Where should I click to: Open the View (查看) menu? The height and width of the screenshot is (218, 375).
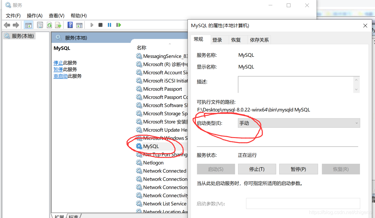(56, 16)
